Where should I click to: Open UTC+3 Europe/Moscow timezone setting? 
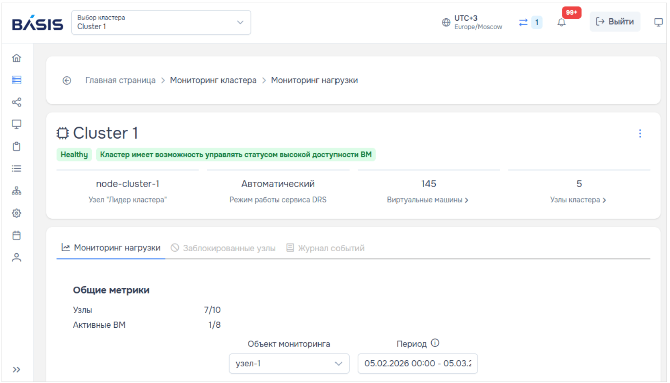click(478, 22)
